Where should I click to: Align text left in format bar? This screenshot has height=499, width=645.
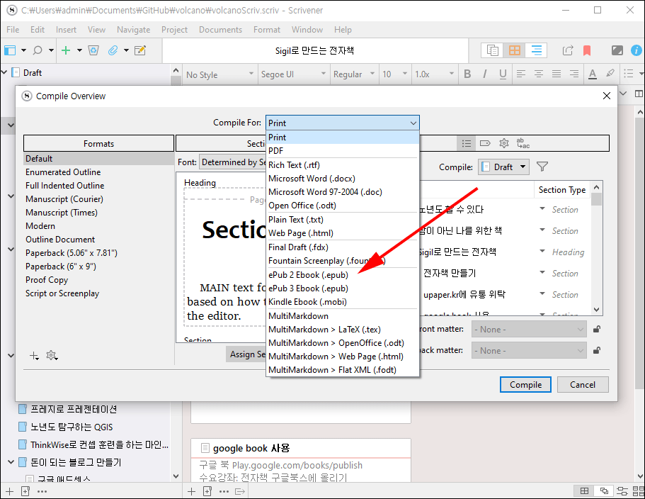pos(521,74)
